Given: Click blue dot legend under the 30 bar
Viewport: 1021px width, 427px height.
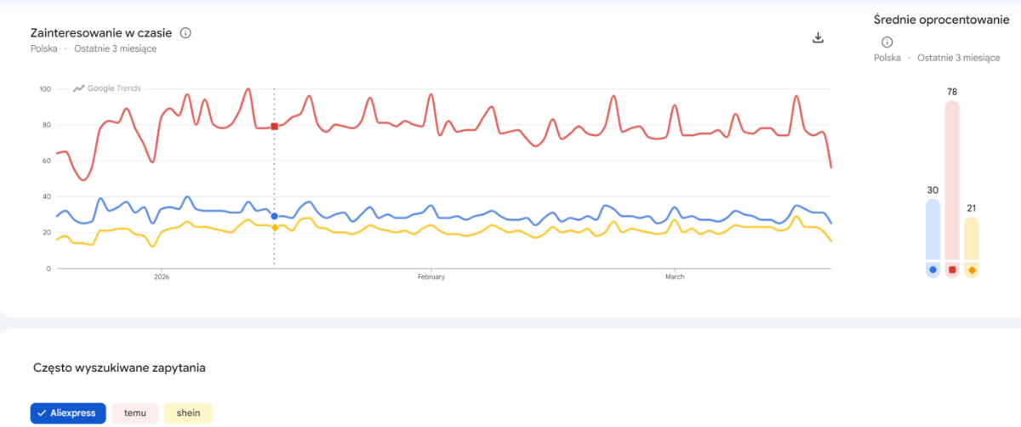Looking at the screenshot, I should pyautogui.click(x=933, y=270).
